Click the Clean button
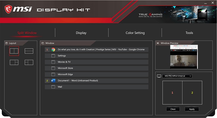The height and width of the screenshot is (118, 217). point(173,109)
